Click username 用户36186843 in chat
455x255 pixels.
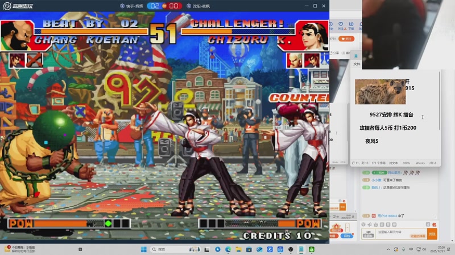coord(387,216)
